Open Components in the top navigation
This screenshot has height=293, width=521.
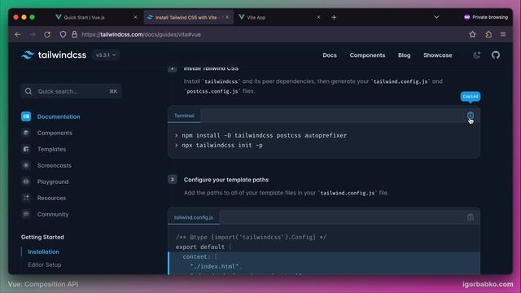pos(367,55)
